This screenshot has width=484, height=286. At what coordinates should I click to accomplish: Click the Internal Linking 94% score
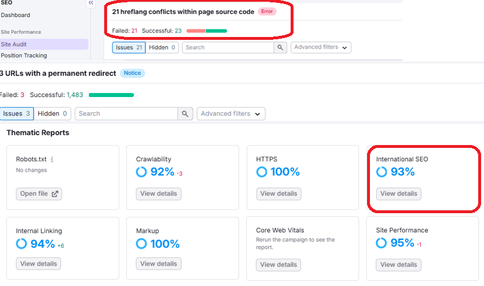(43, 244)
